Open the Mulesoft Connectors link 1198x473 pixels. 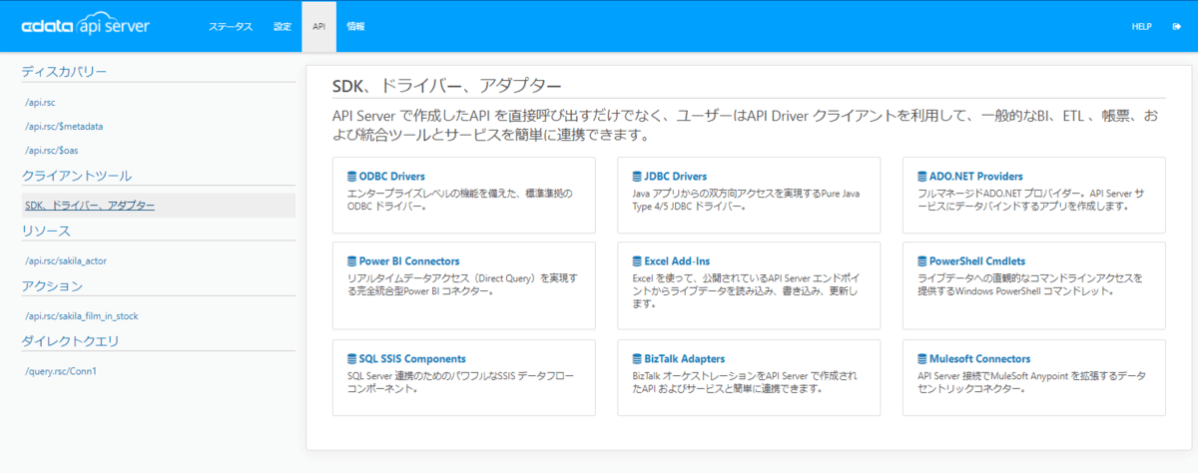click(980, 359)
